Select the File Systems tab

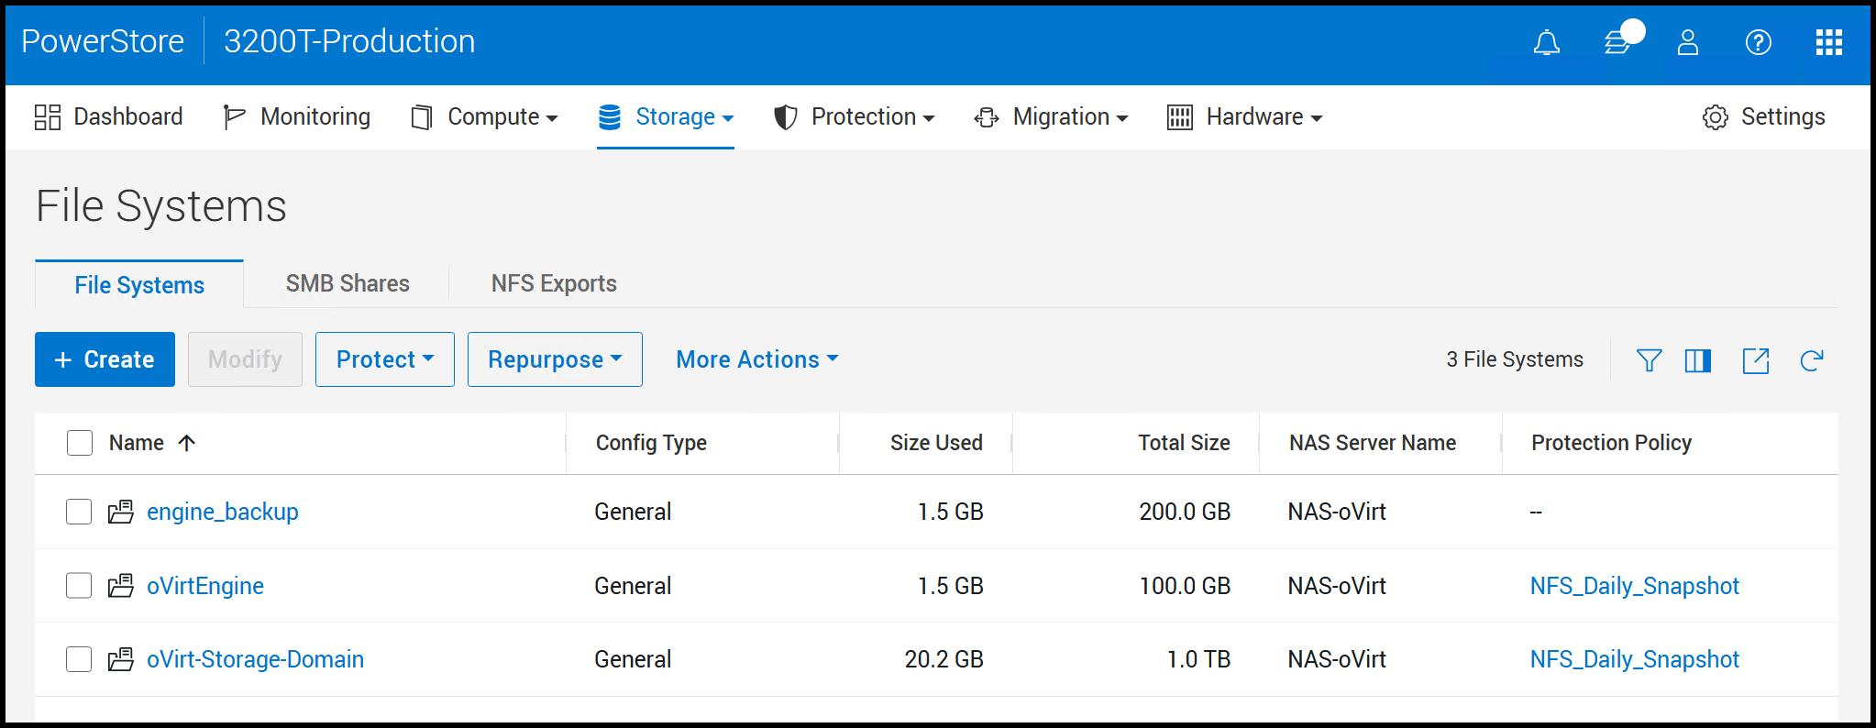pos(139,285)
